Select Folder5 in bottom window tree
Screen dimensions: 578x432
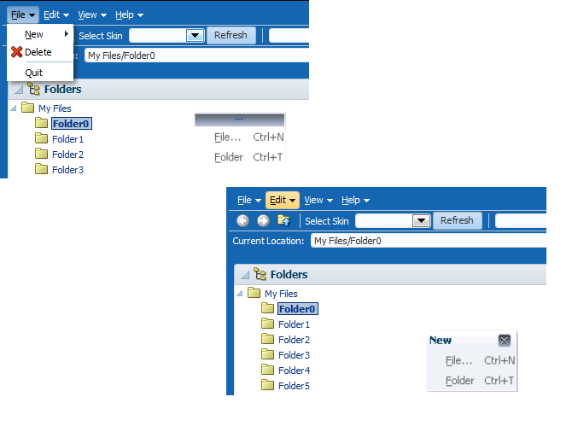(x=295, y=386)
